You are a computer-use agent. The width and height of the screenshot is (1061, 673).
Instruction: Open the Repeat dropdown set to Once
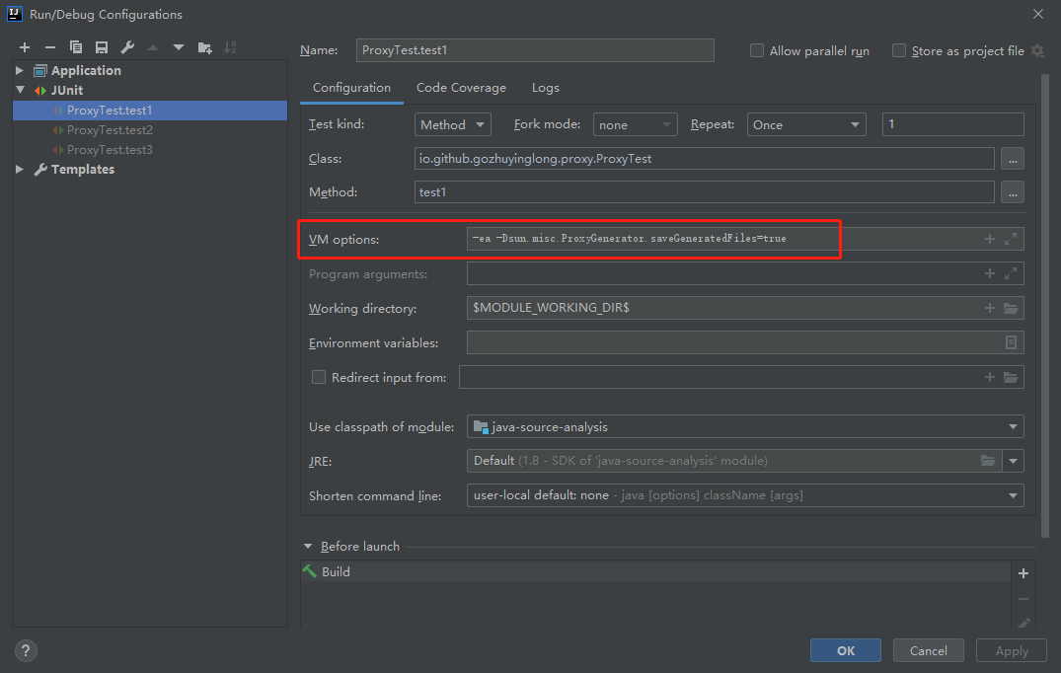pos(805,125)
